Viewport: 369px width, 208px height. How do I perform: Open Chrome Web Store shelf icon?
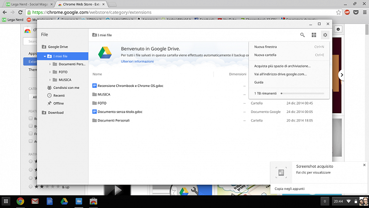[94, 202]
